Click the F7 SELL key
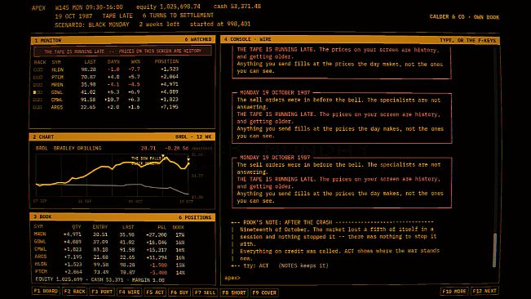 [205, 292]
